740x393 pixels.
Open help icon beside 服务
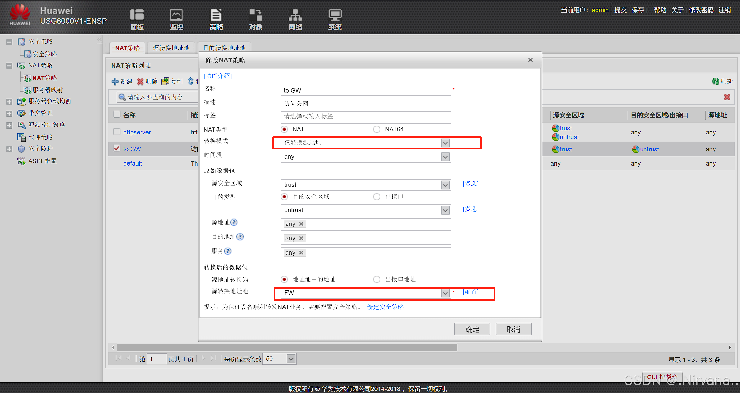[x=228, y=251]
